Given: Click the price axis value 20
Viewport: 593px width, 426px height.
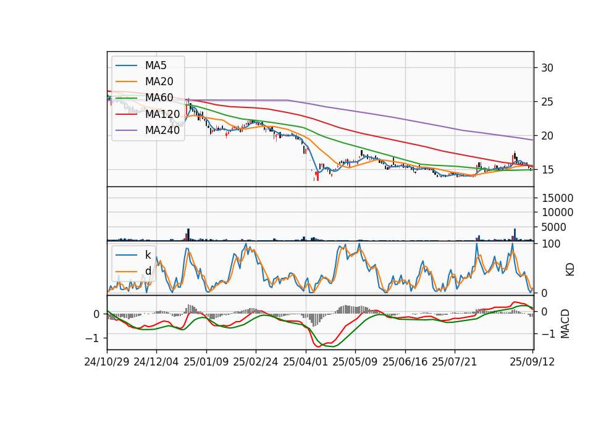Looking at the screenshot, I should (x=547, y=136).
